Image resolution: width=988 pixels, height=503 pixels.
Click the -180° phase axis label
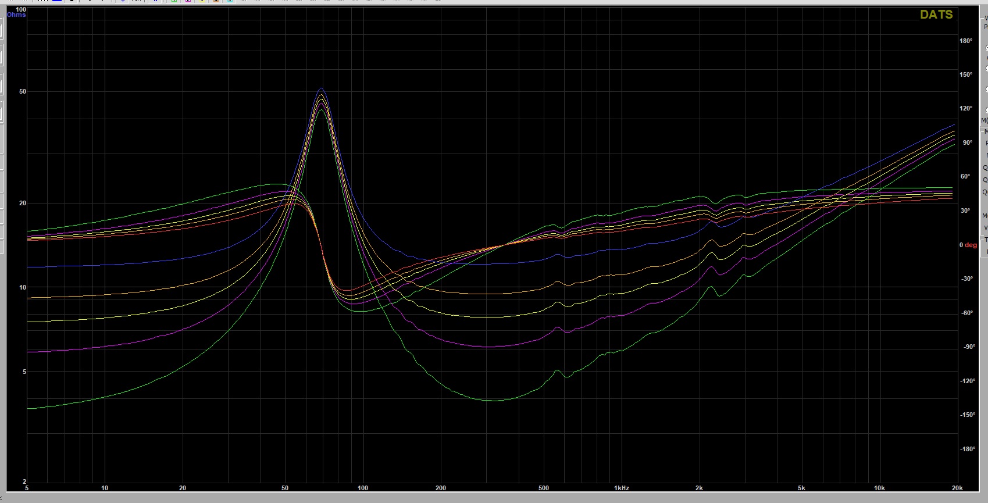[x=968, y=449]
